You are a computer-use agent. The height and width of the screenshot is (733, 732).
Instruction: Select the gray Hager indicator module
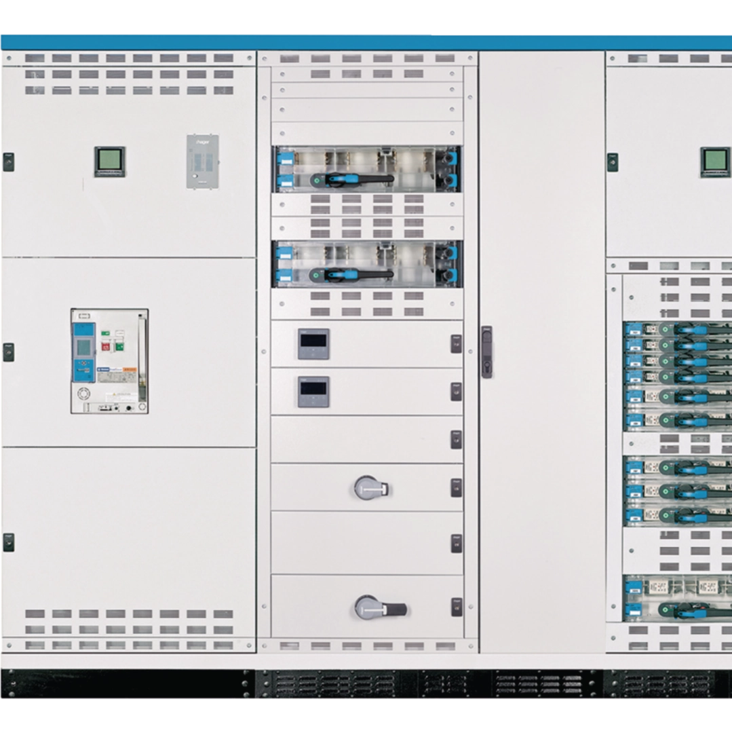click(202, 162)
